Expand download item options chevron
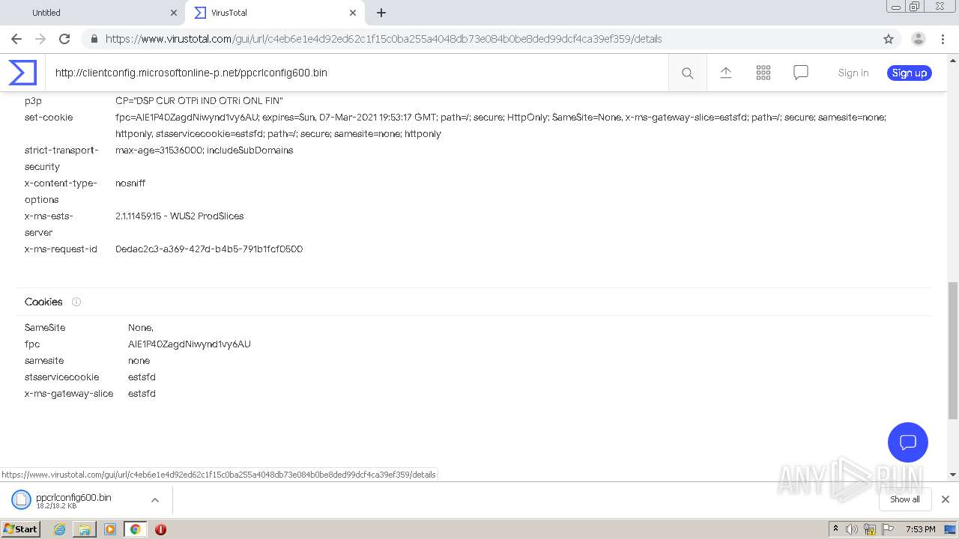Viewport: 959px width, 539px height. point(155,499)
